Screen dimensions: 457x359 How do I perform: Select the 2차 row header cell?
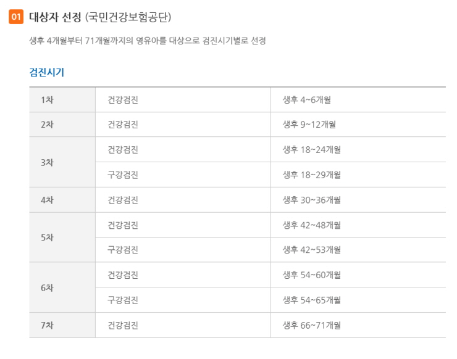pyautogui.click(x=48, y=125)
